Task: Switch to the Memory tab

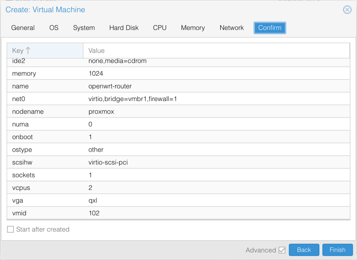Action: [193, 28]
